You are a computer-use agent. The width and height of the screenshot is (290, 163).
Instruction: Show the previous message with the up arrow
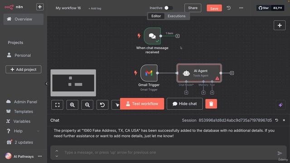(x=57, y=151)
